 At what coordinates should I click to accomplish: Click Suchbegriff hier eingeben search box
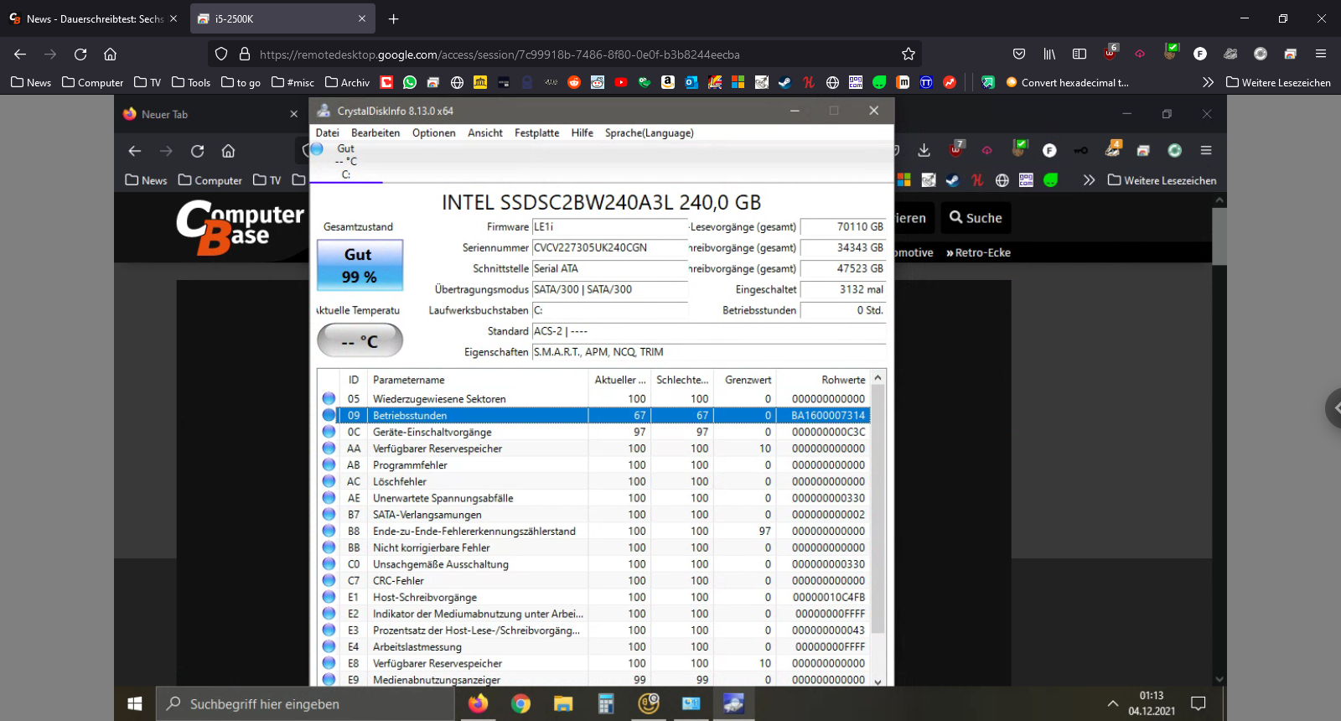306,703
